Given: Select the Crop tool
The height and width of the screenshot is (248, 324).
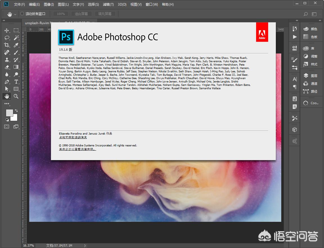Looking at the screenshot, I should click(x=7, y=45).
